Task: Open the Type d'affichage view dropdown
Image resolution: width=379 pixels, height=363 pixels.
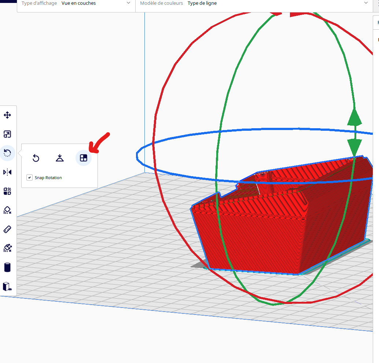Action: 76,3
